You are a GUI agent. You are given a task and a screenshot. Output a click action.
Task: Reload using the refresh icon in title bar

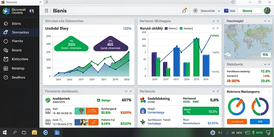(x=233, y=2)
